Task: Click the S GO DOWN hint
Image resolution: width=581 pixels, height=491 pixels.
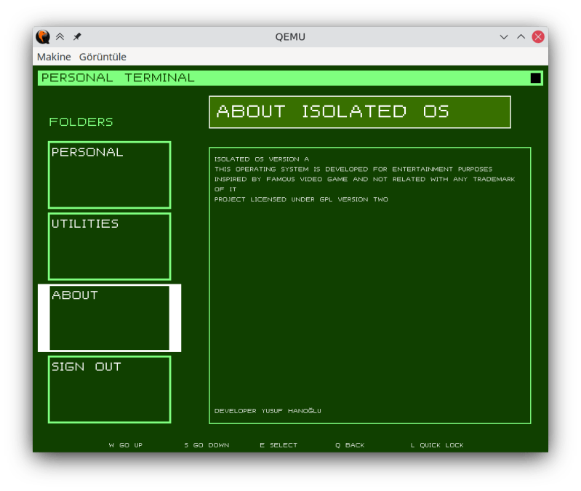Action: coord(207,445)
